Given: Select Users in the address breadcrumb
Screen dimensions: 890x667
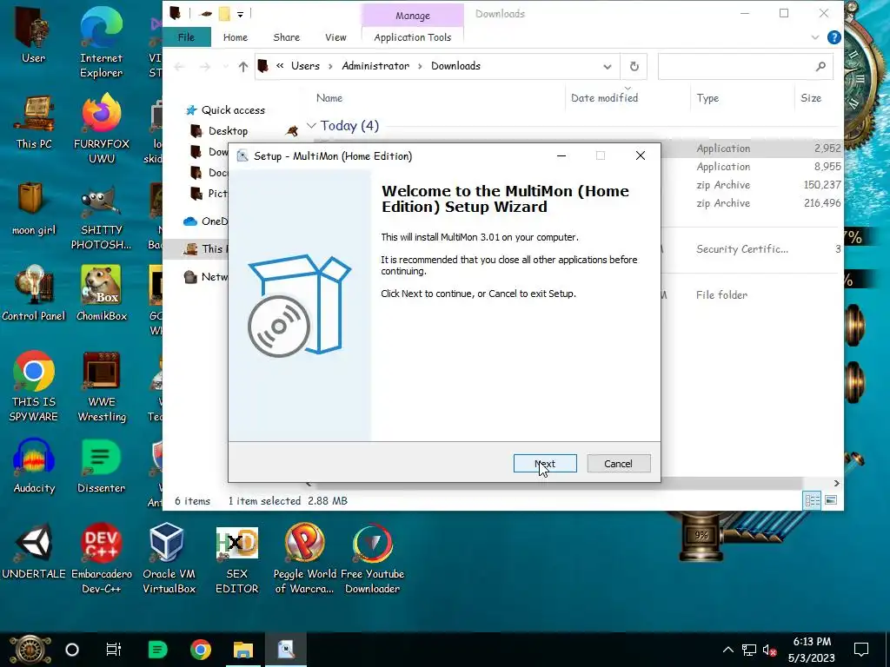Looking at the screenshot, I should (x=305, y=66).
